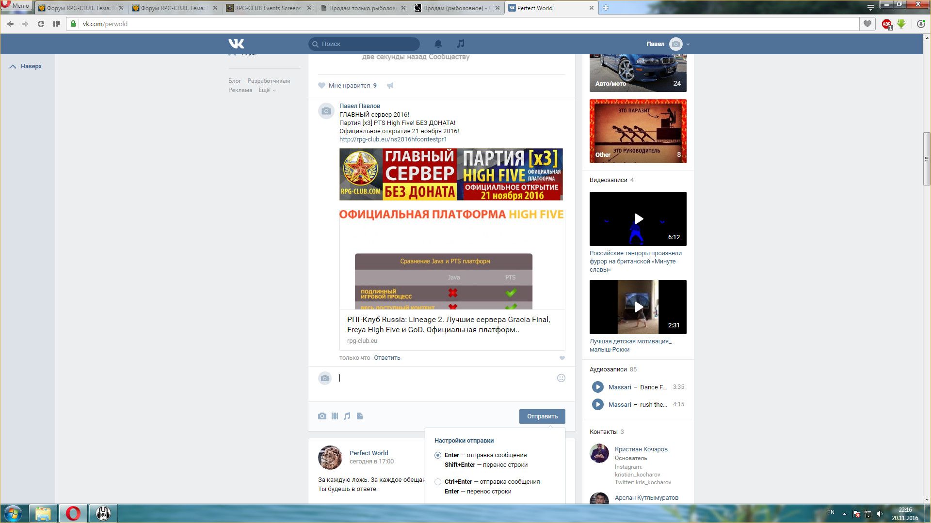Open the Windows Start button

coord(13,513)
